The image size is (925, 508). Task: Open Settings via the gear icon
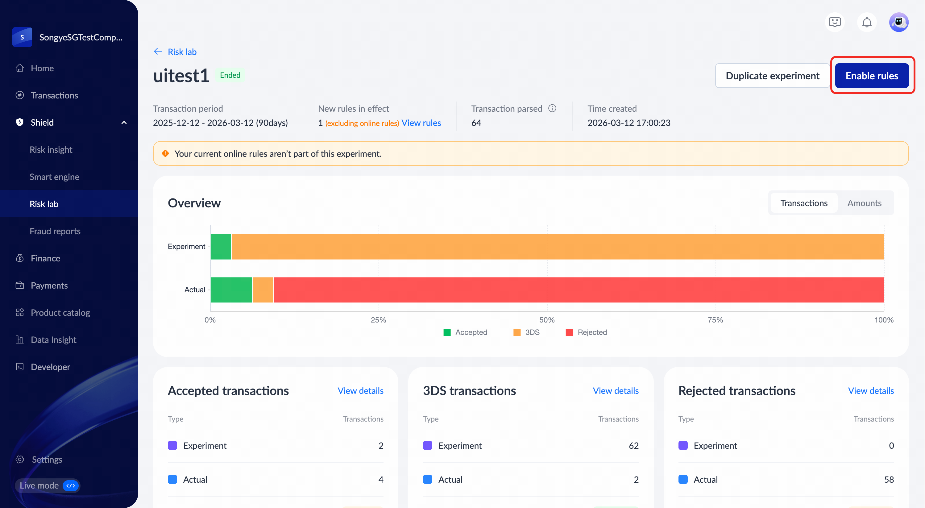point(20,459)
